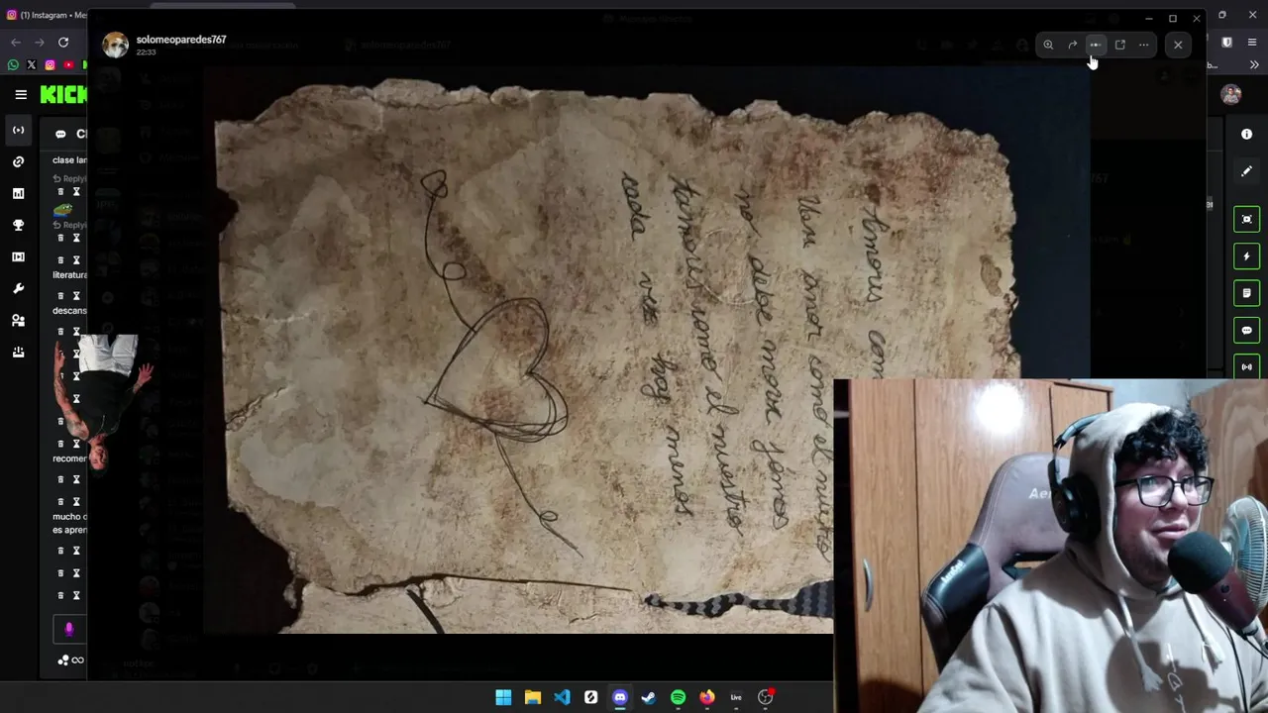The width and height of the screenshot is (1268, 713).
Task: Toggle the green focus-frame button in right panel
Action: point(1247,219)
